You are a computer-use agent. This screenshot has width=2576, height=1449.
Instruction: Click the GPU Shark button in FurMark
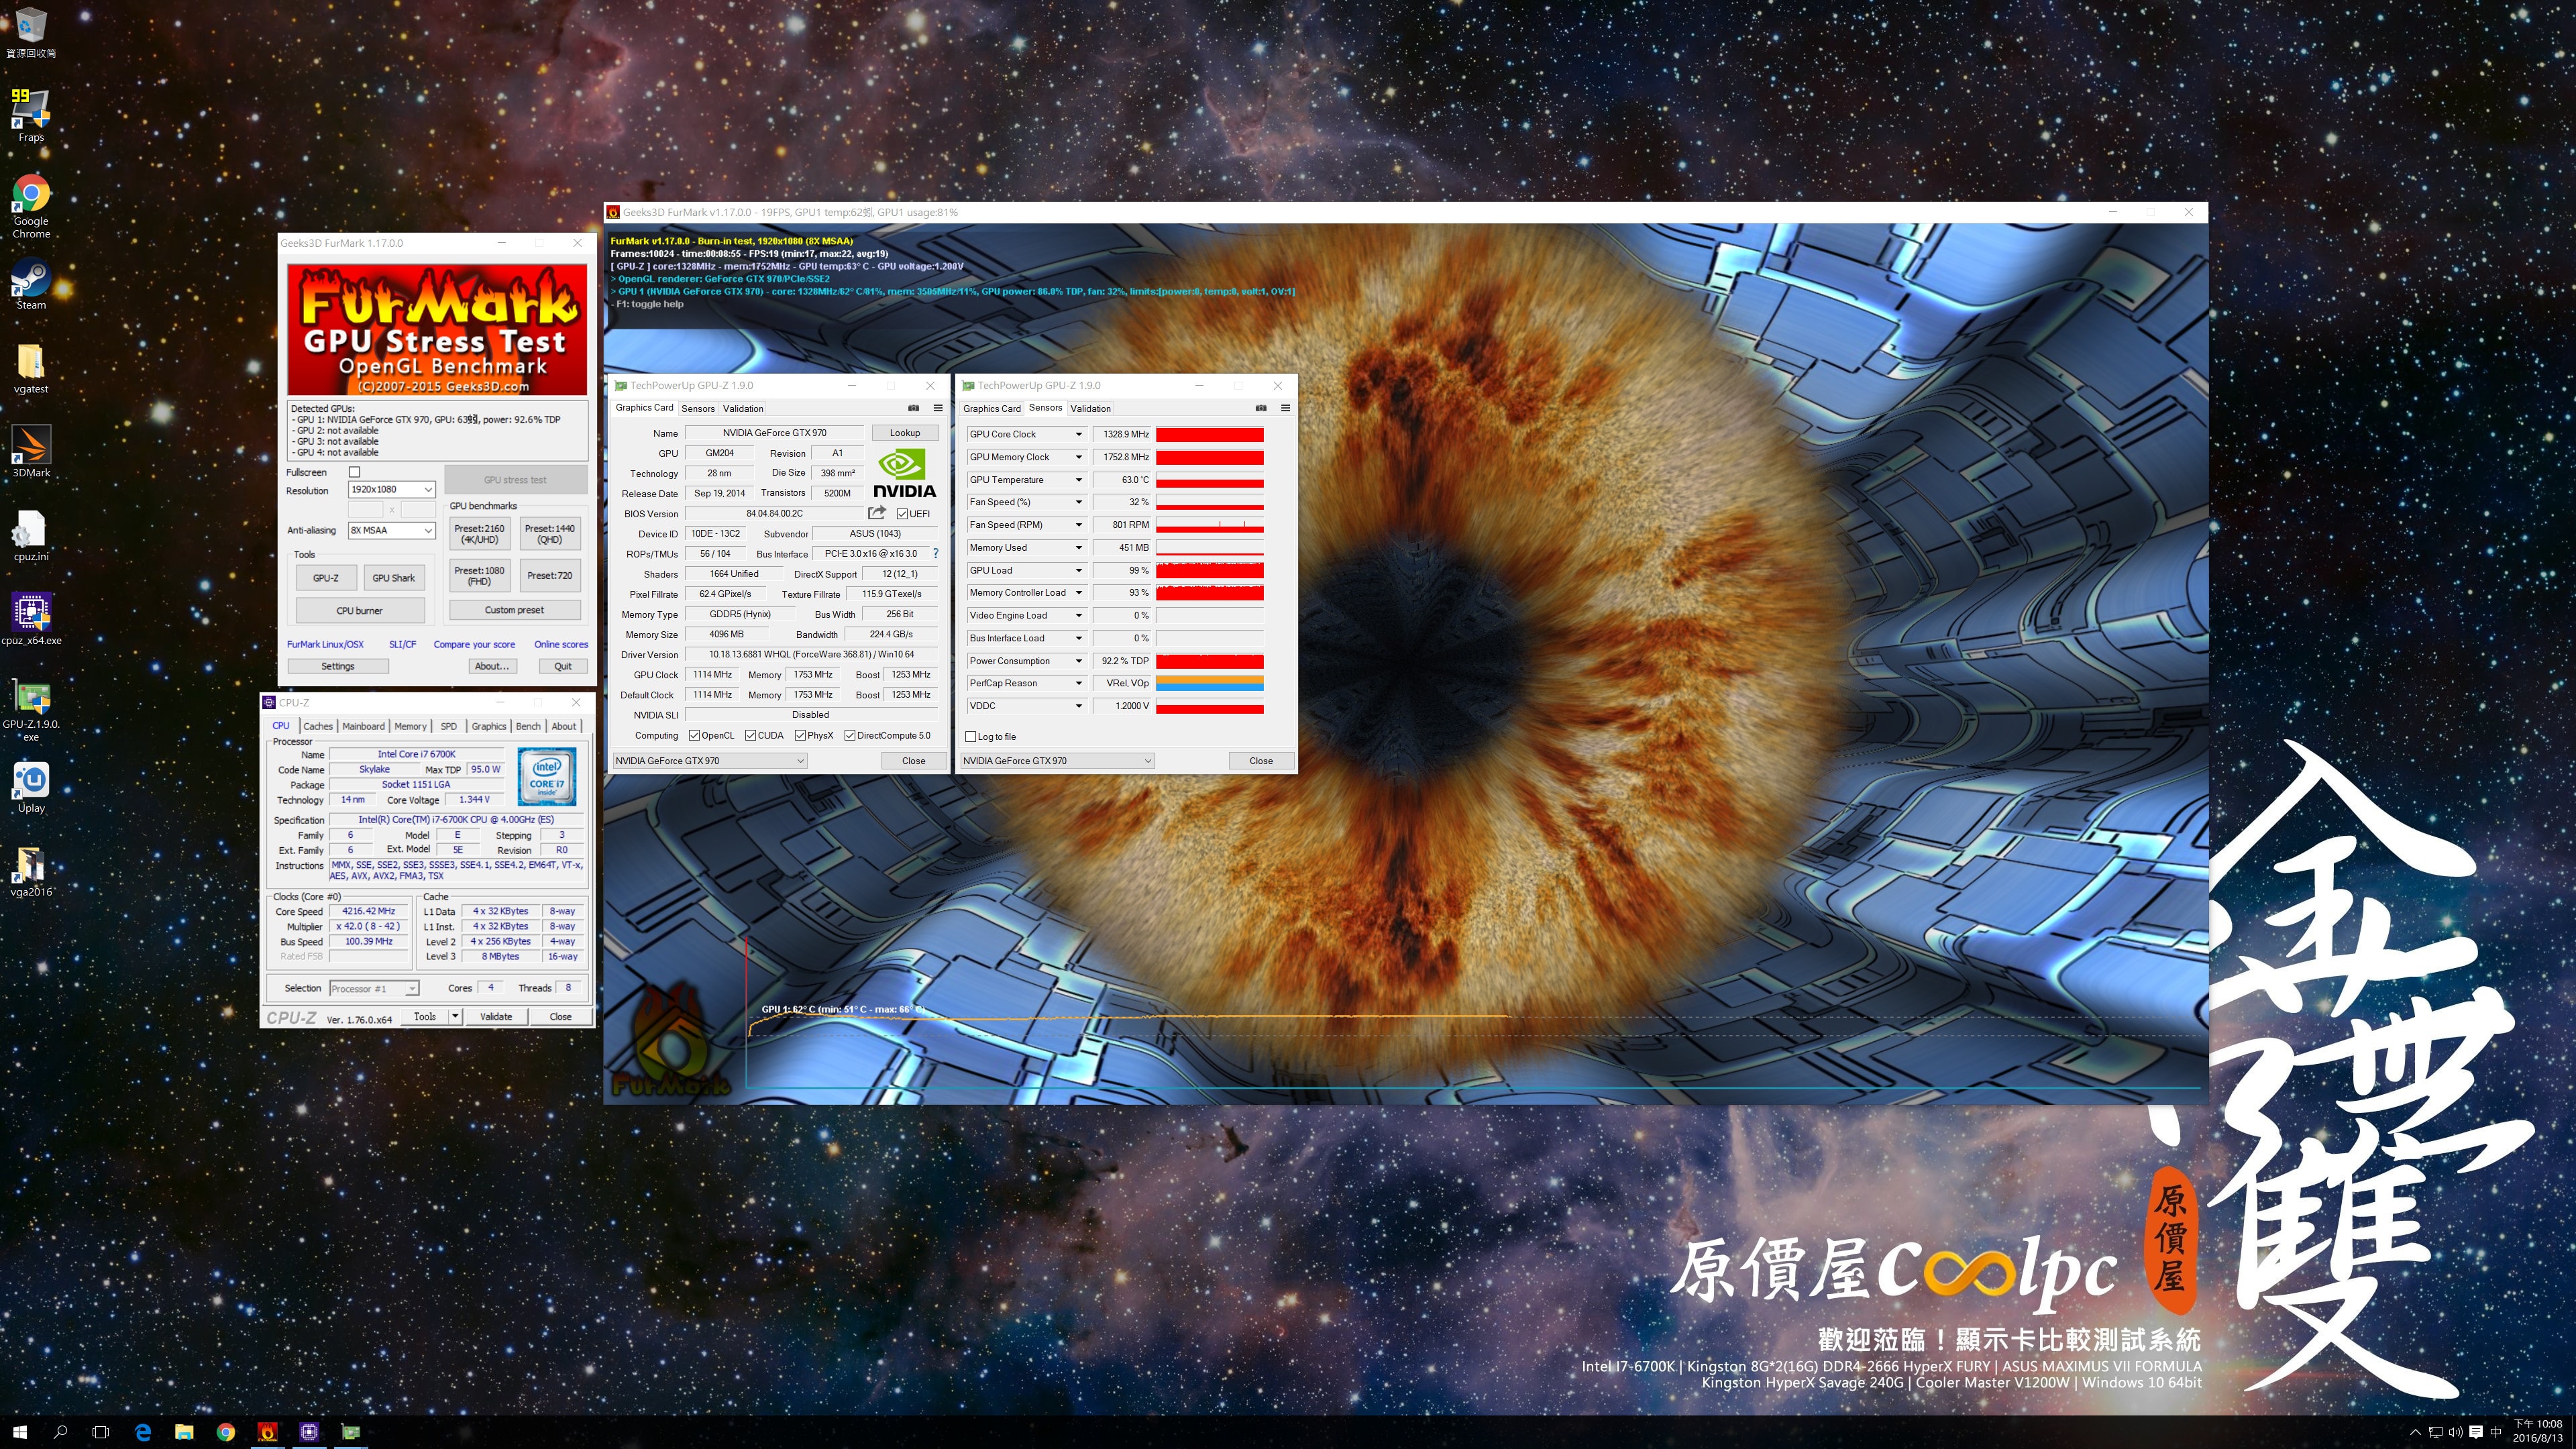[394, 578]
